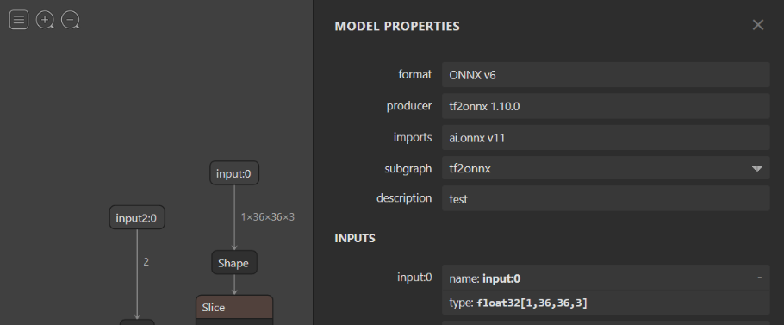Zoom out of the graph
Viewport: 784px width, 325px height.
pyautogui.click(x=71, y=20)
